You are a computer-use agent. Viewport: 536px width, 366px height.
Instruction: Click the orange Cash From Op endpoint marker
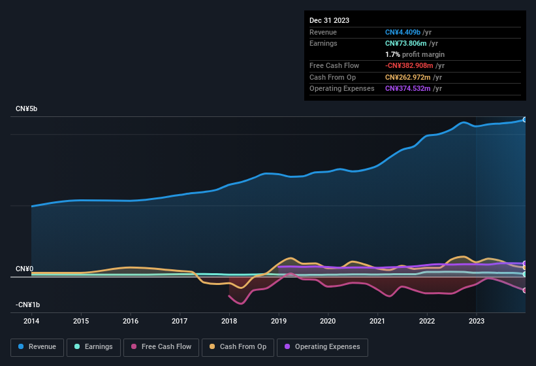point(525,267)
